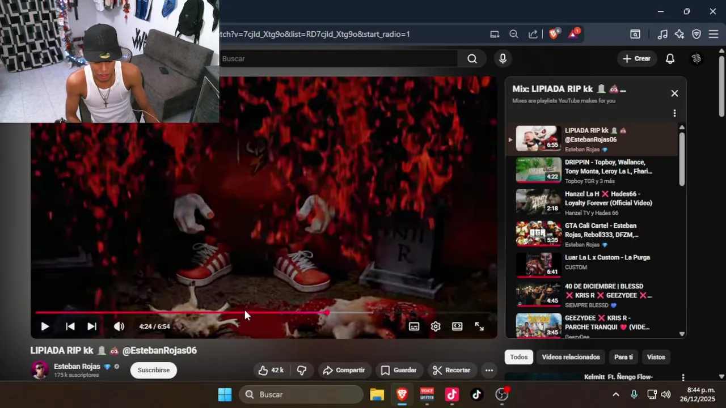Dislike the video with thumbs down
This screenshot has width=726, height=408.
coord(302,370)
